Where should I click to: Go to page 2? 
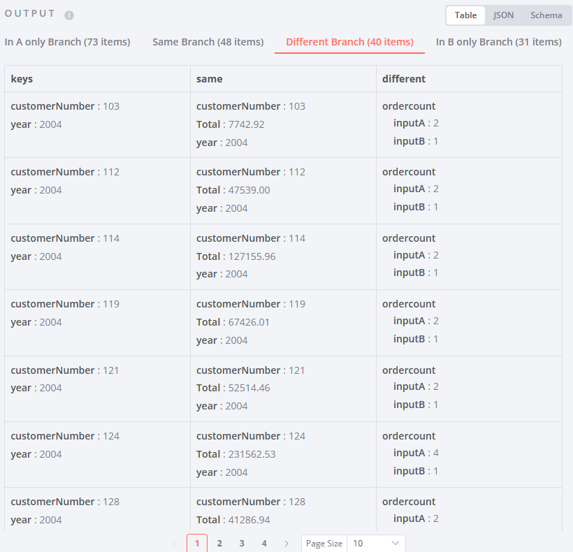tap(219, 543)
